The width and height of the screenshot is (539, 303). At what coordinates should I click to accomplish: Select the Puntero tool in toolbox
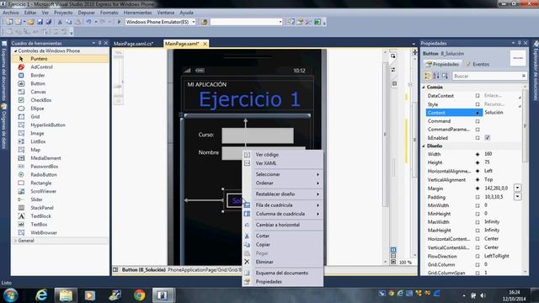(x=61, y=59)
